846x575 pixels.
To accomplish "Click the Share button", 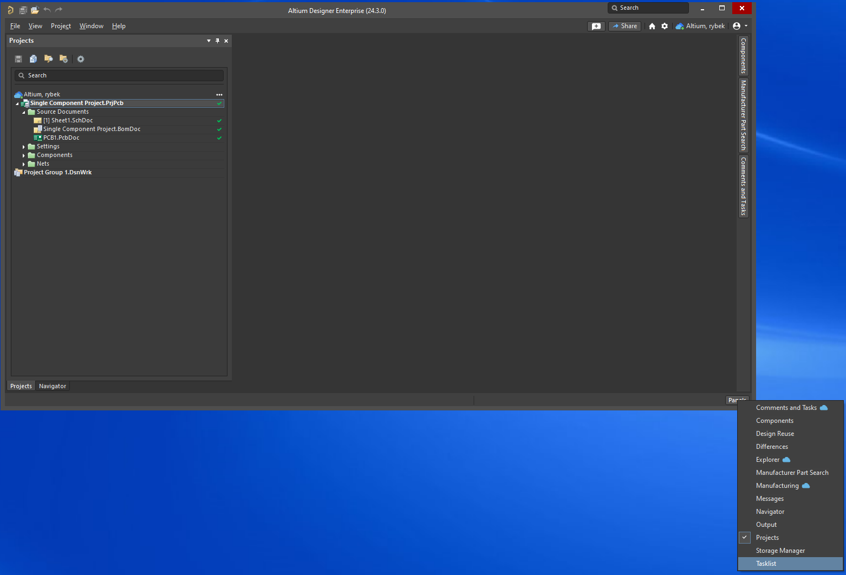I will pyautogui.click(x=624, y=26).
